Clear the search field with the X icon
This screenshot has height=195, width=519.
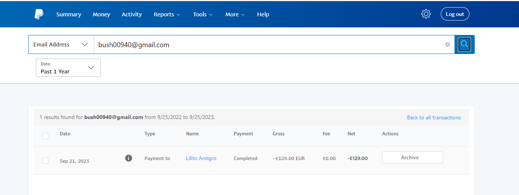point(448,44)
